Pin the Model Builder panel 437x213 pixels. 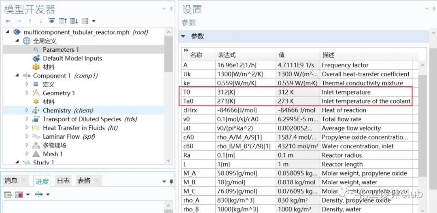click(x=171, y=9)
